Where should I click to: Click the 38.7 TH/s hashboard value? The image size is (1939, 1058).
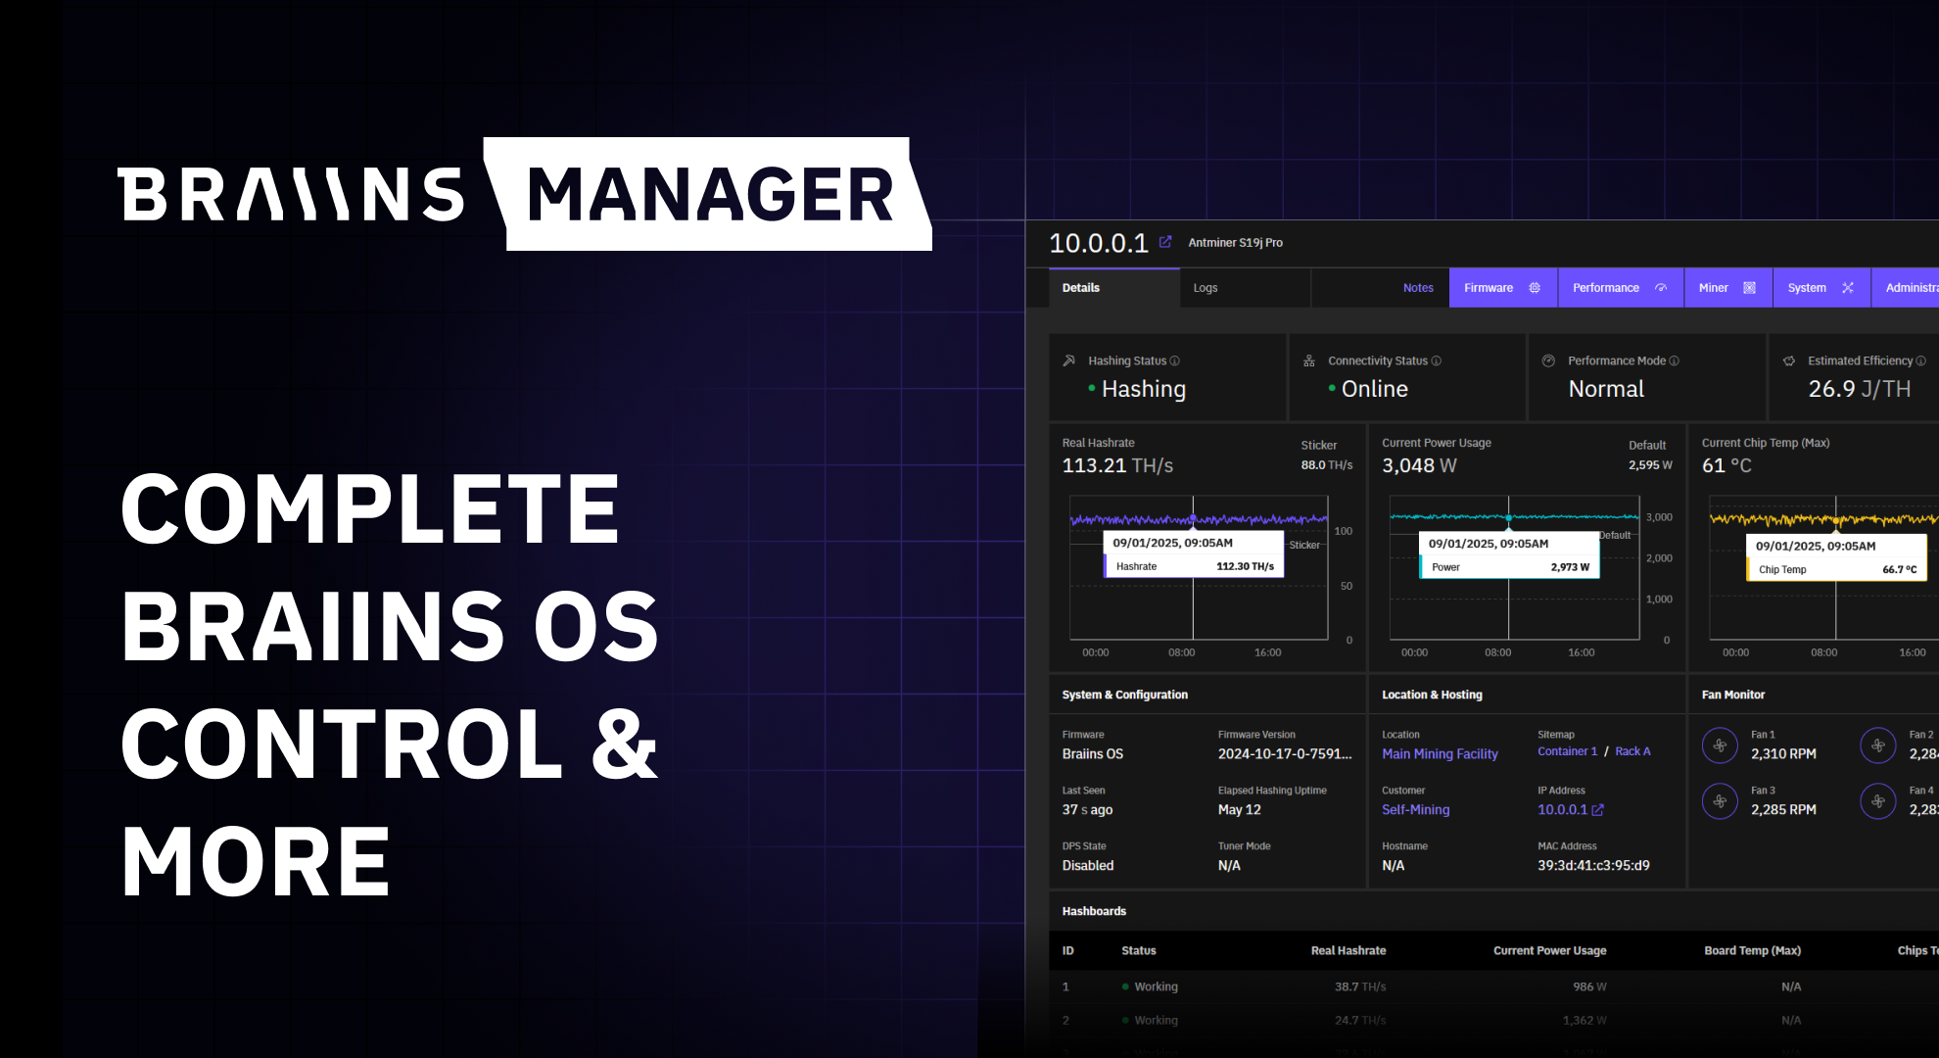(1360, 986)
